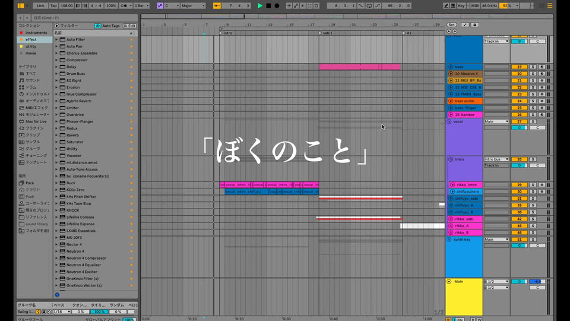The width and height of the screenshot is (570, 321).
Task: Open vocal track Main output dropdown
Action: coord(496,121)
